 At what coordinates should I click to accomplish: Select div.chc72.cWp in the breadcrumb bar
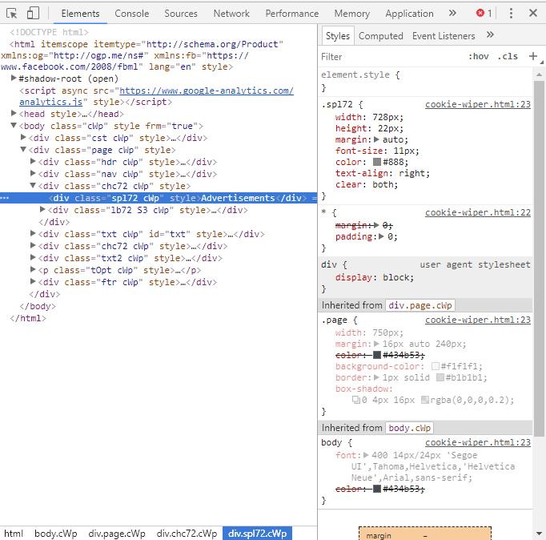(187, 534)
